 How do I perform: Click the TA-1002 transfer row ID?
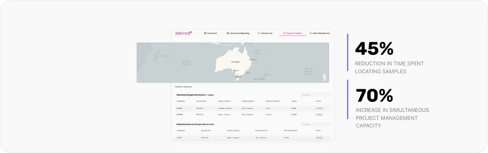pyautogui.click(x=179, y=108)
